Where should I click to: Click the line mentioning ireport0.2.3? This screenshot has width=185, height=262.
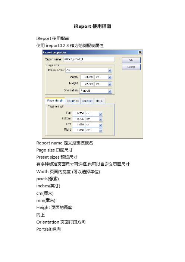[70, 46]
